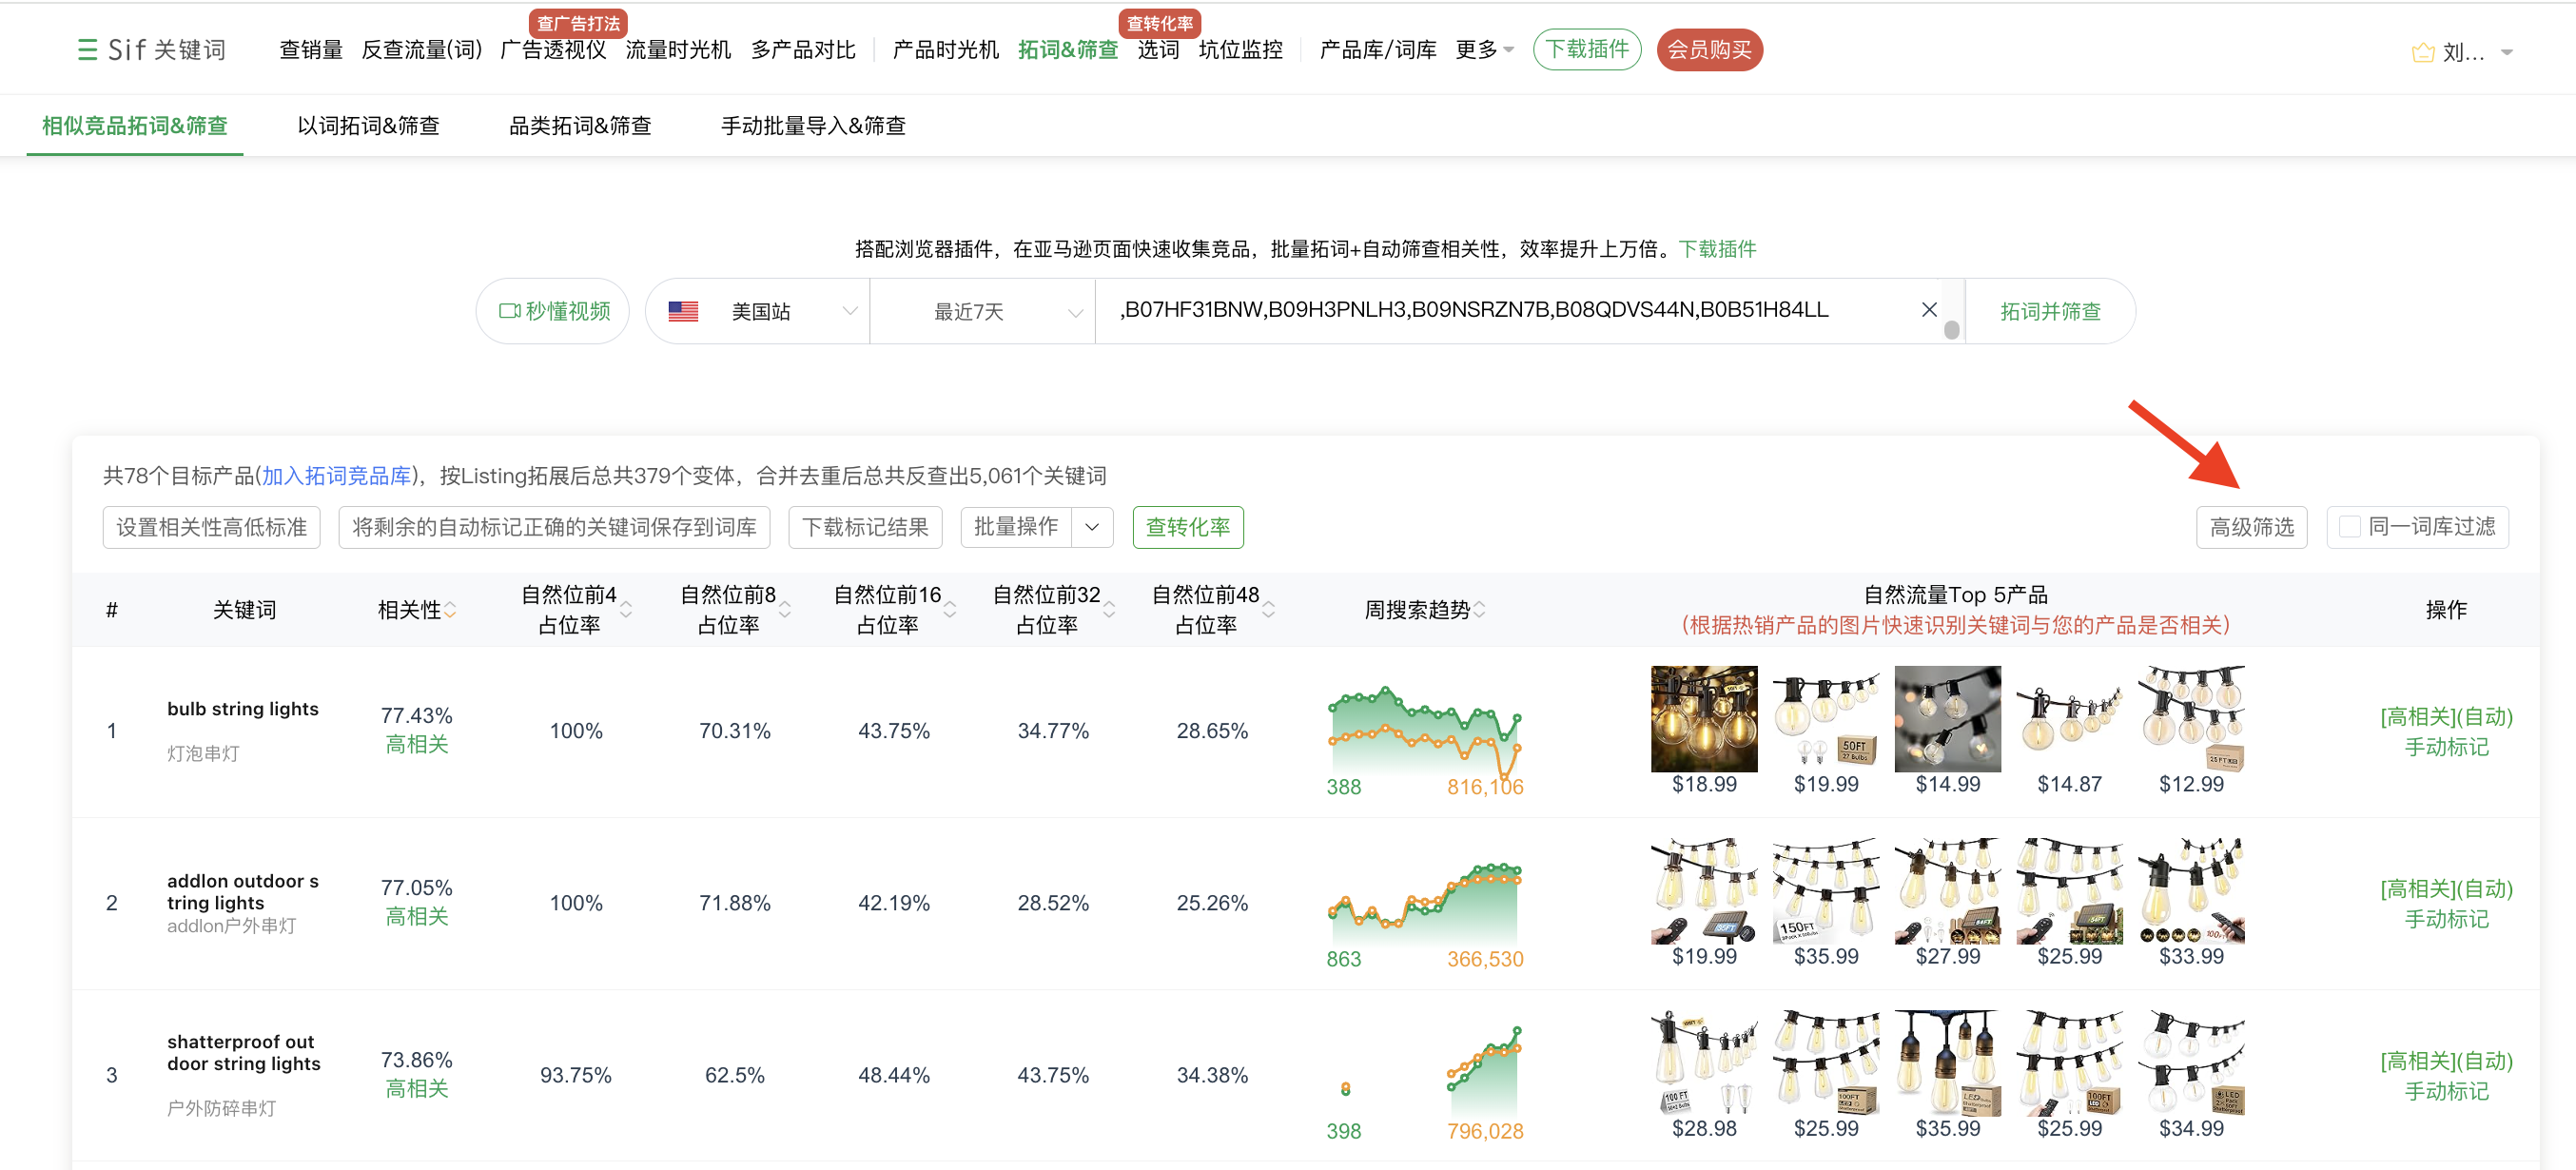2576x1170 pixels.
Task: Click the 加入拓词竞品库 link
Action: coord(336,476)
